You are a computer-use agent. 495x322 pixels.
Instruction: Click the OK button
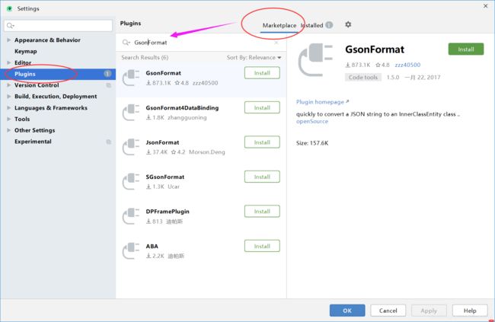347,311
